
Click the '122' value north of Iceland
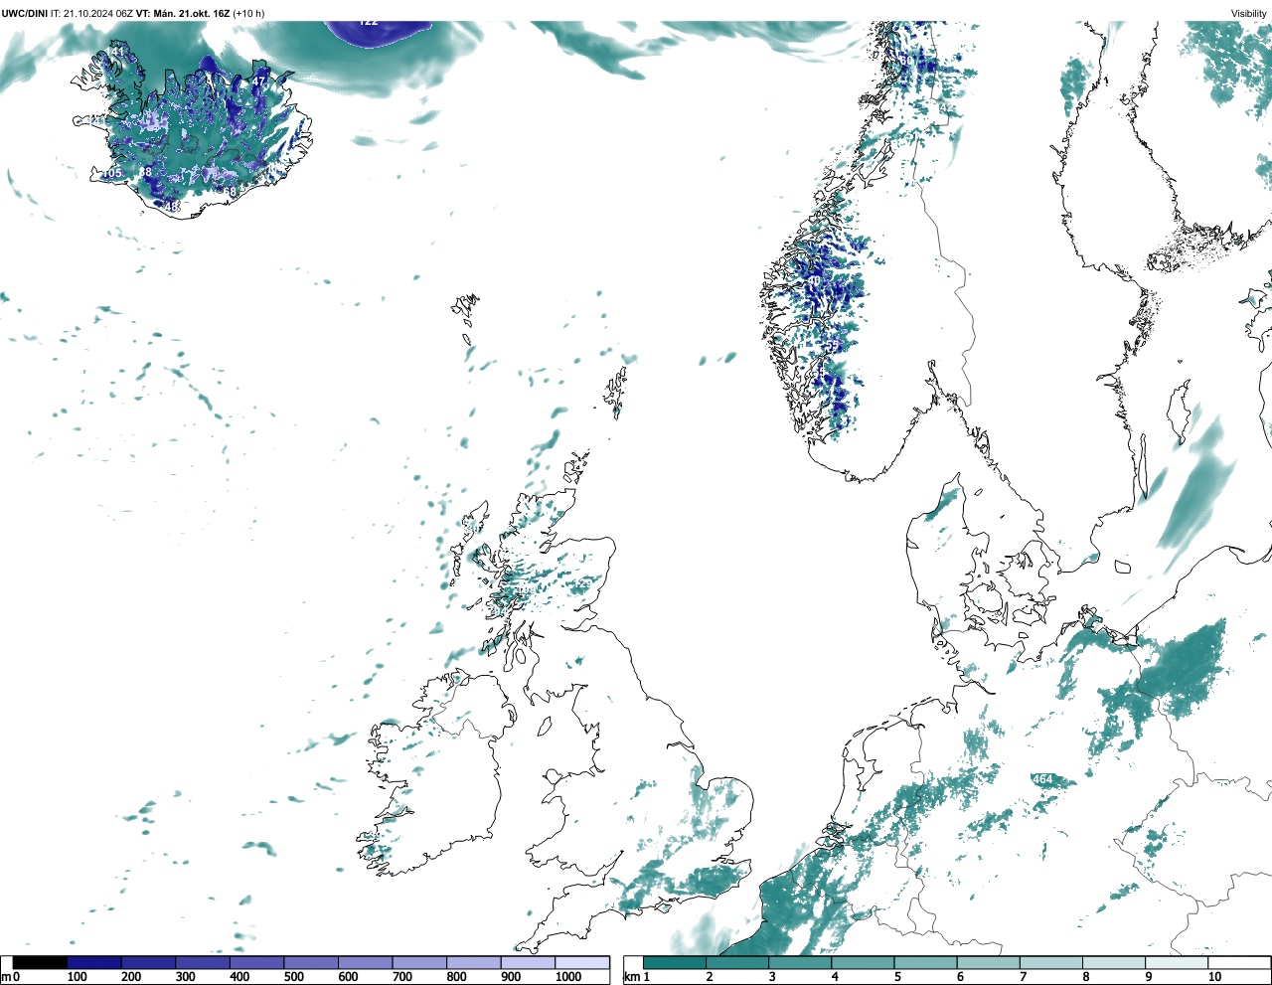click(369, 22)
